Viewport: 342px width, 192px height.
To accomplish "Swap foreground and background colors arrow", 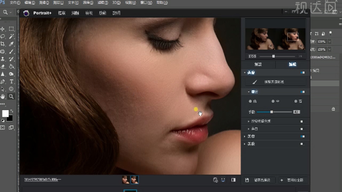I will point(12,111).
